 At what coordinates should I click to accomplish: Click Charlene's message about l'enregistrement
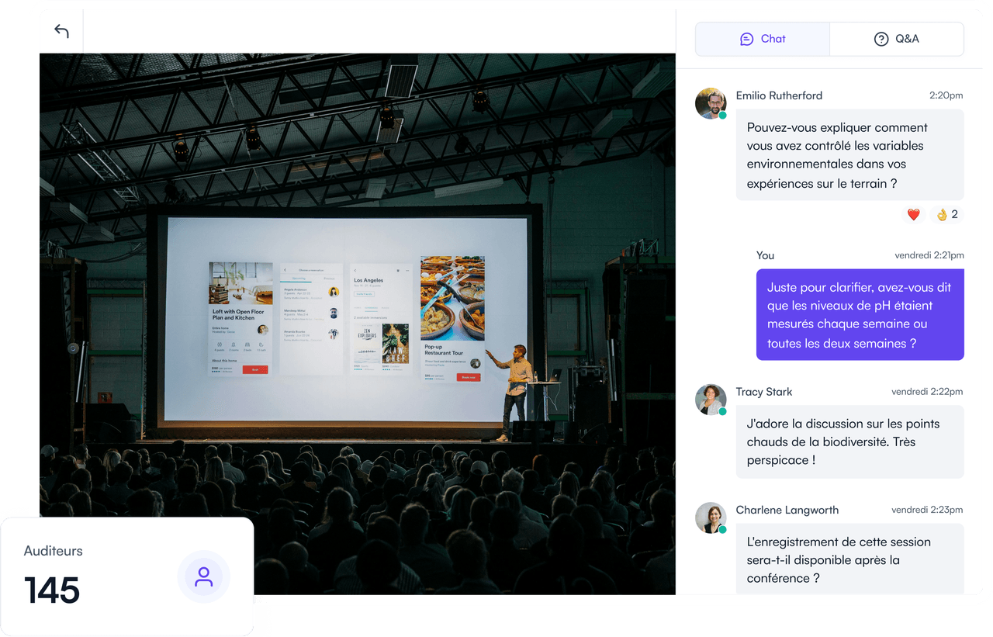[x=849, y=559]
